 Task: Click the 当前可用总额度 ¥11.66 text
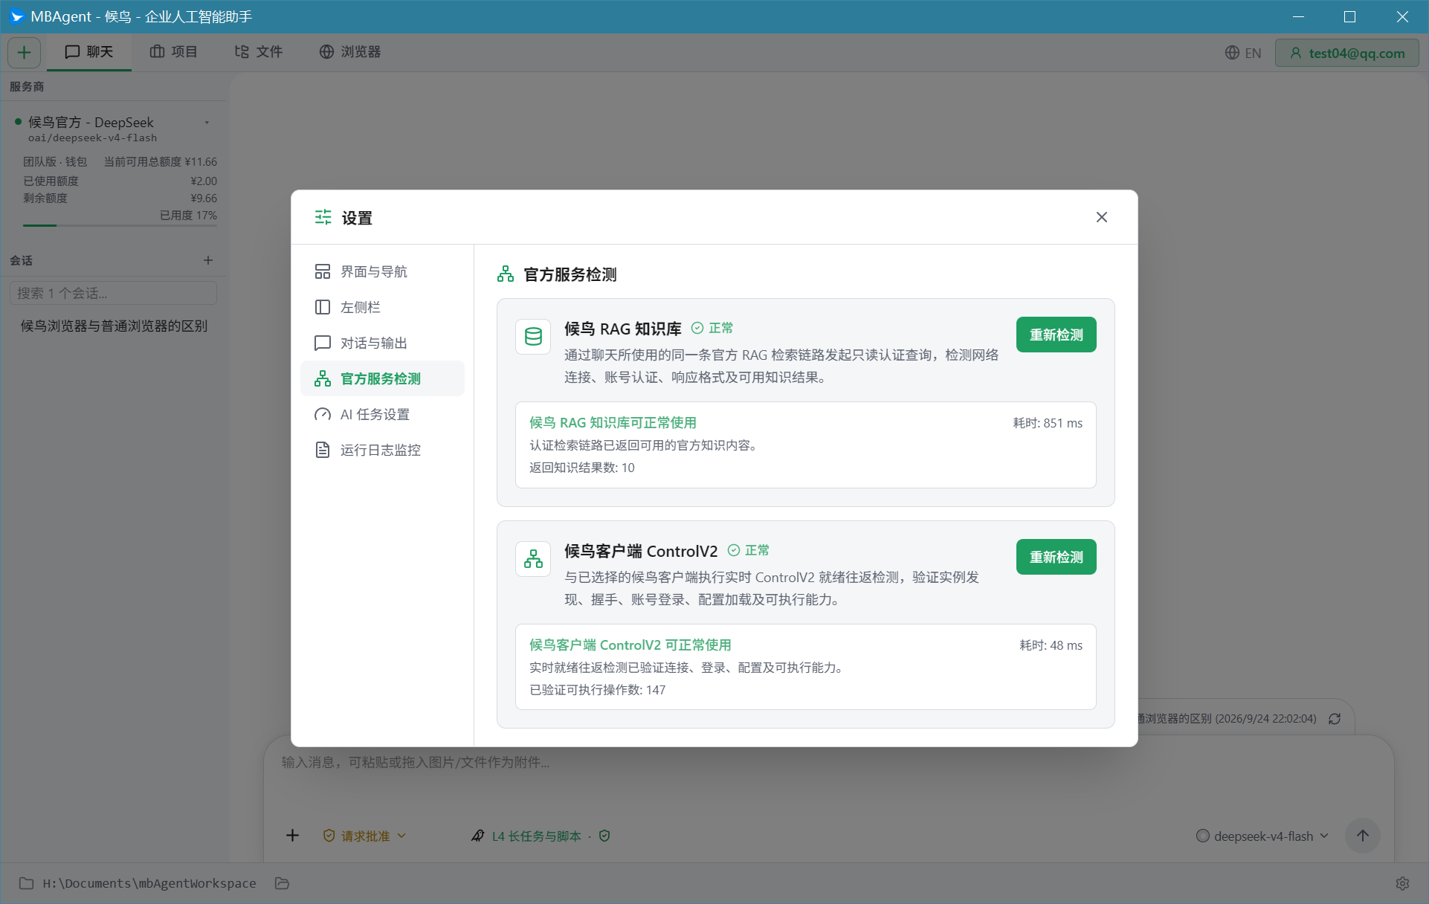click(161, 161)
